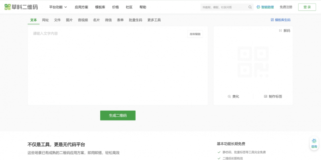The height and width of the screenshot is (160, 321).
Task: Open the 更多工具 tab
Action: tap(154, 20)
